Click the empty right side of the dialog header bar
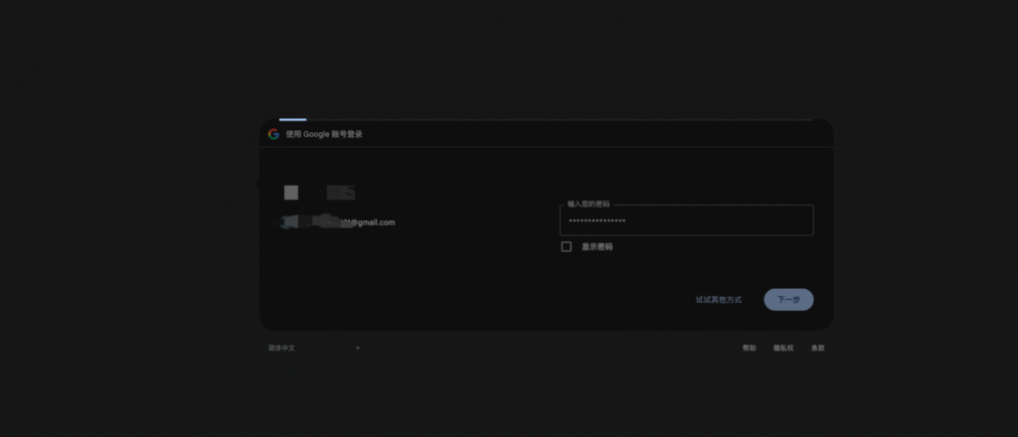This screenshot has width=1018, height=437. (646, 134)
